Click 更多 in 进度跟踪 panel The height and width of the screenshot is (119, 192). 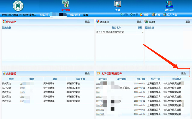click(x=87, y=73)
